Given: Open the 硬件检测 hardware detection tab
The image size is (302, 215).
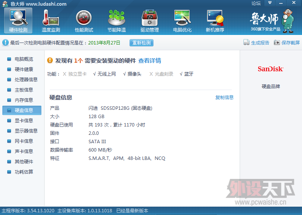Looking at the screenshot, I should point(18,21).
